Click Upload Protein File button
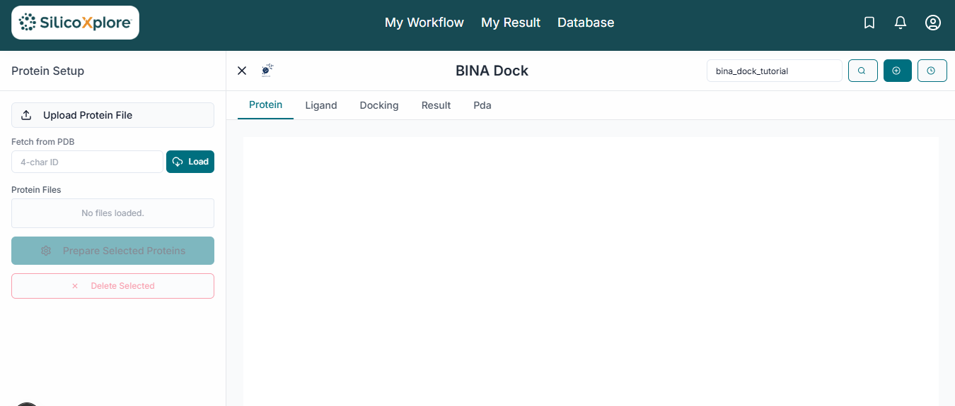 click(112, 115)
